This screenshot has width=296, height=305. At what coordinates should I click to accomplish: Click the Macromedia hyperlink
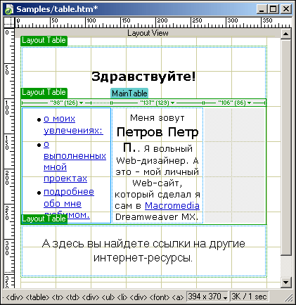click(172, 206)
